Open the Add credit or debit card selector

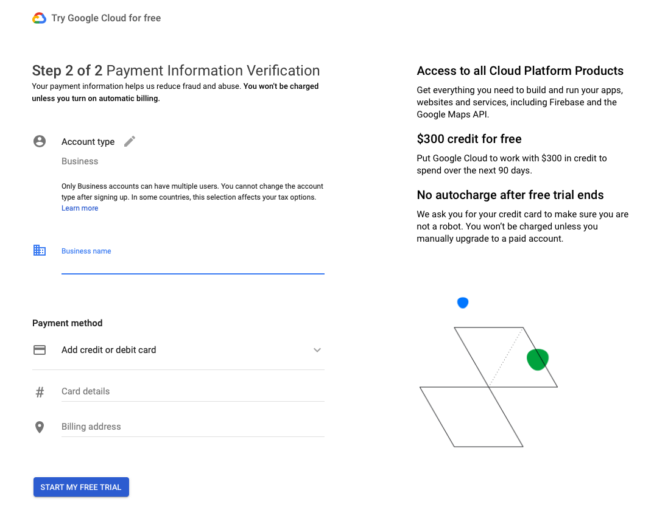[x=109, y=350]
